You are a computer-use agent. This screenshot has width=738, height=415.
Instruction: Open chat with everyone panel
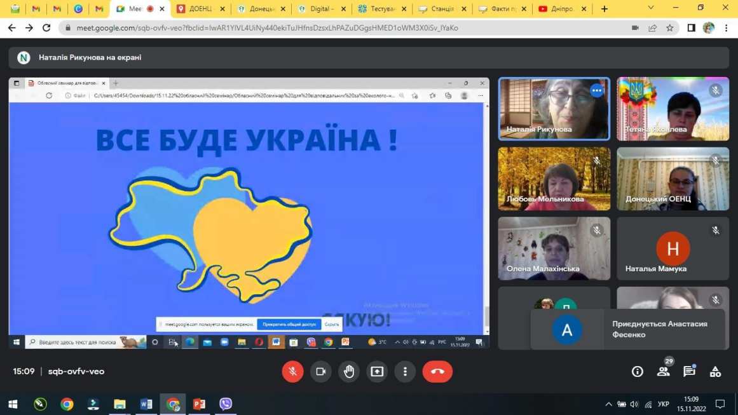[690, 371]
